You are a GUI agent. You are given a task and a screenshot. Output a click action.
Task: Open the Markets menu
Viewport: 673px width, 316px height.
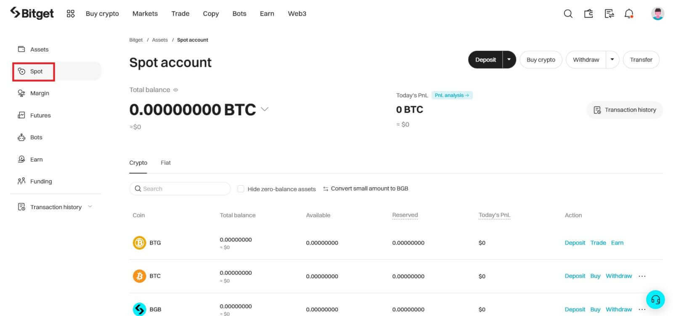pos(145,14)
